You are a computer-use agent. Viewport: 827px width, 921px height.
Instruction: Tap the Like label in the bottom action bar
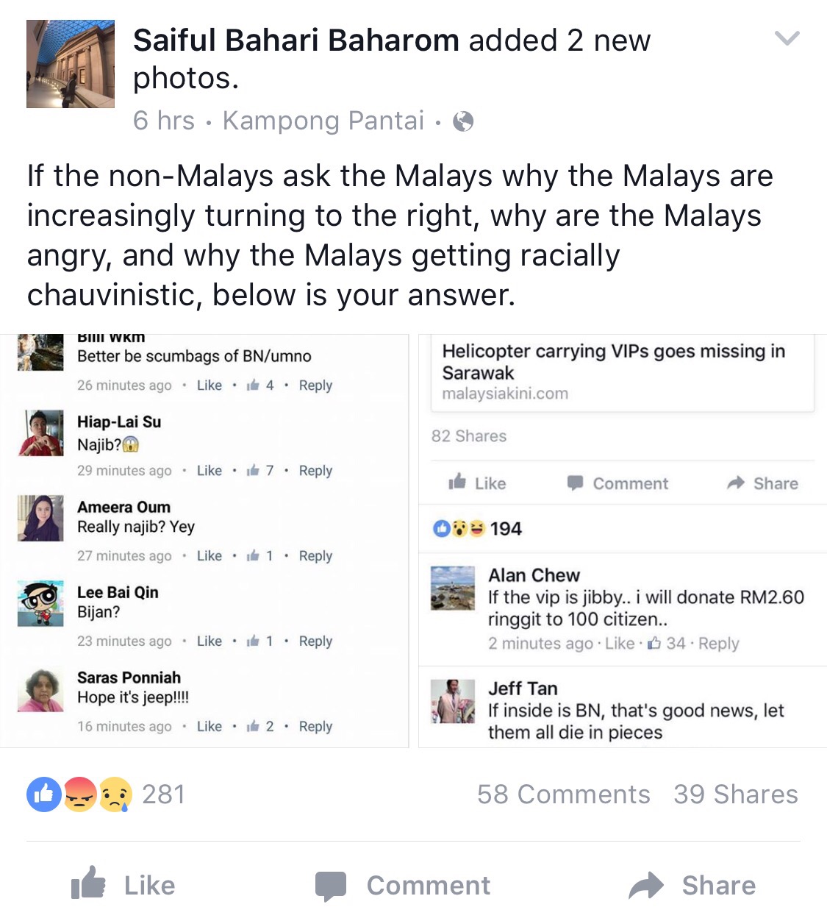(150, 886)
